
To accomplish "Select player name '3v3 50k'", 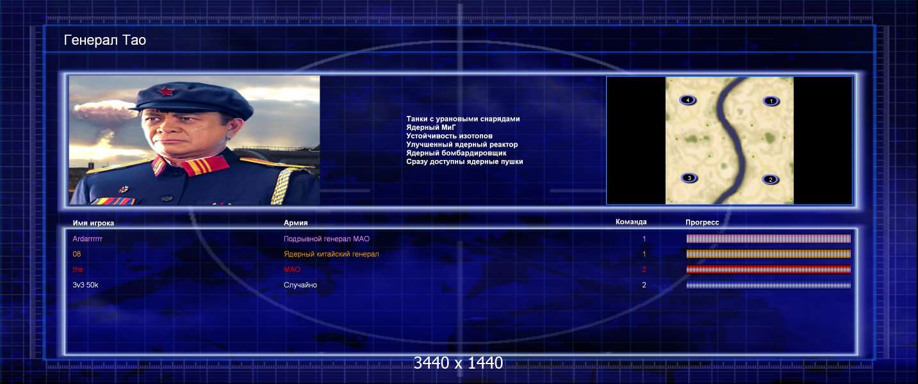I will pyautogui.click(x=86, y=285).
